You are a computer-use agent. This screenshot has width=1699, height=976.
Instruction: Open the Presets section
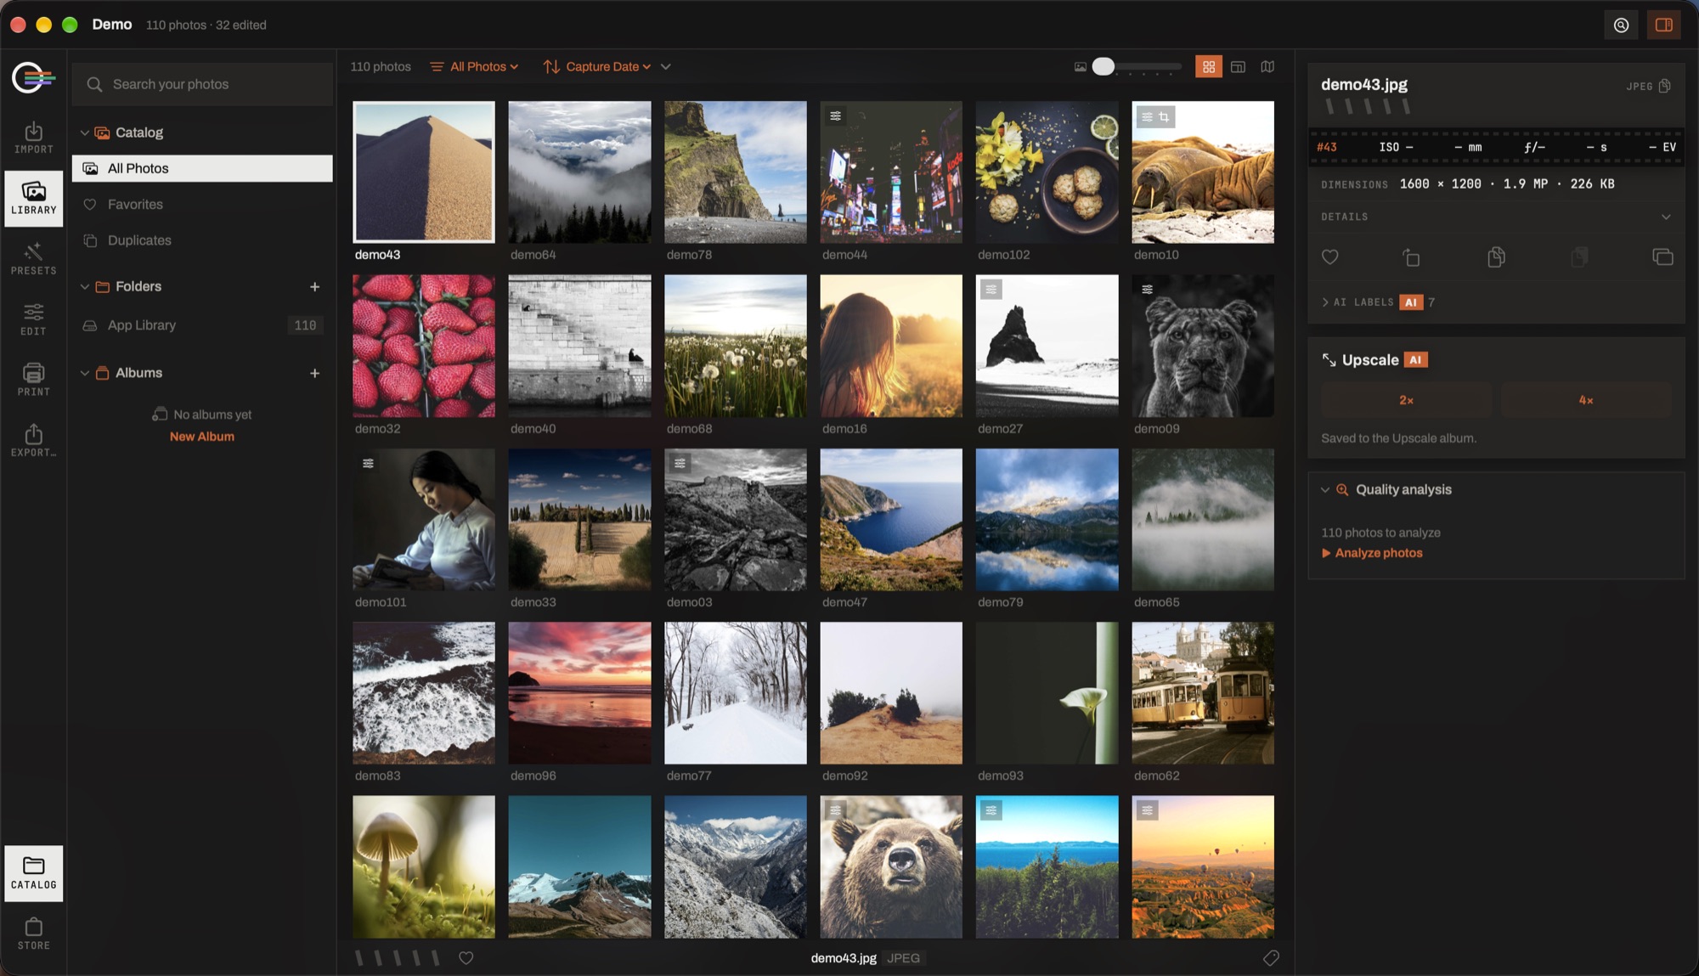[34, 259]
